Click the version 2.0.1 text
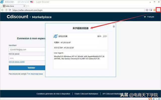 [x=105, y=36]
